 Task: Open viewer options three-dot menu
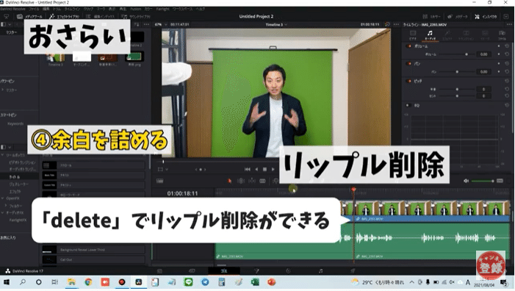point(397,24)
